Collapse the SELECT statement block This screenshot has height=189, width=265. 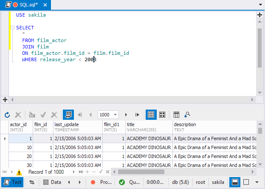(x=12, y=27)
